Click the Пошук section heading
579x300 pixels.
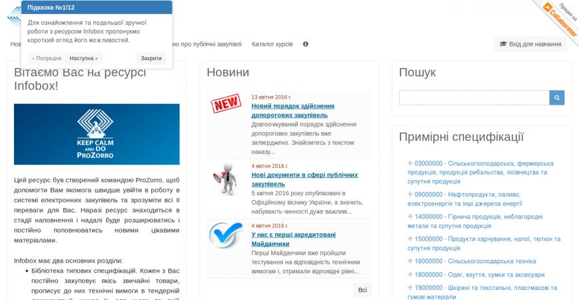tap(417, 73)
